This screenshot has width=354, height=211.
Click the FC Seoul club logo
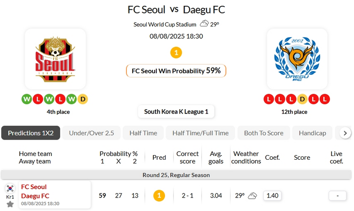(x=55, y=58)
